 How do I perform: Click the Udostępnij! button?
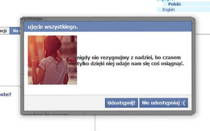[x=121, y=103]
